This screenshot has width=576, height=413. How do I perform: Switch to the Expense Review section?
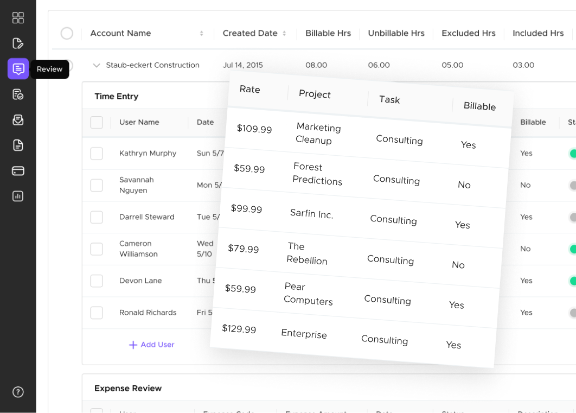point(128,388)
